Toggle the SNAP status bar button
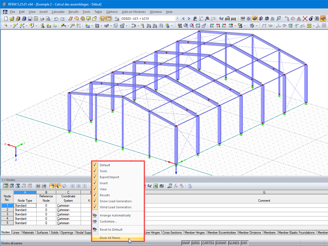The width and height of the screenshot is (328, 246). 186,243
